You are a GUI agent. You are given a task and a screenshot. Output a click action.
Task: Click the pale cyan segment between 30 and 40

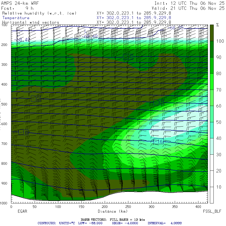click(212, 146)
